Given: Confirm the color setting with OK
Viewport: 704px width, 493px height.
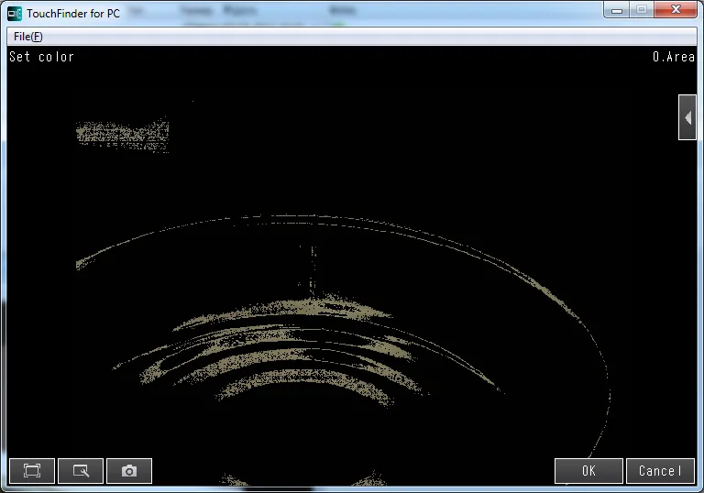Looking at the screenshot, I should tap(588, 471).
